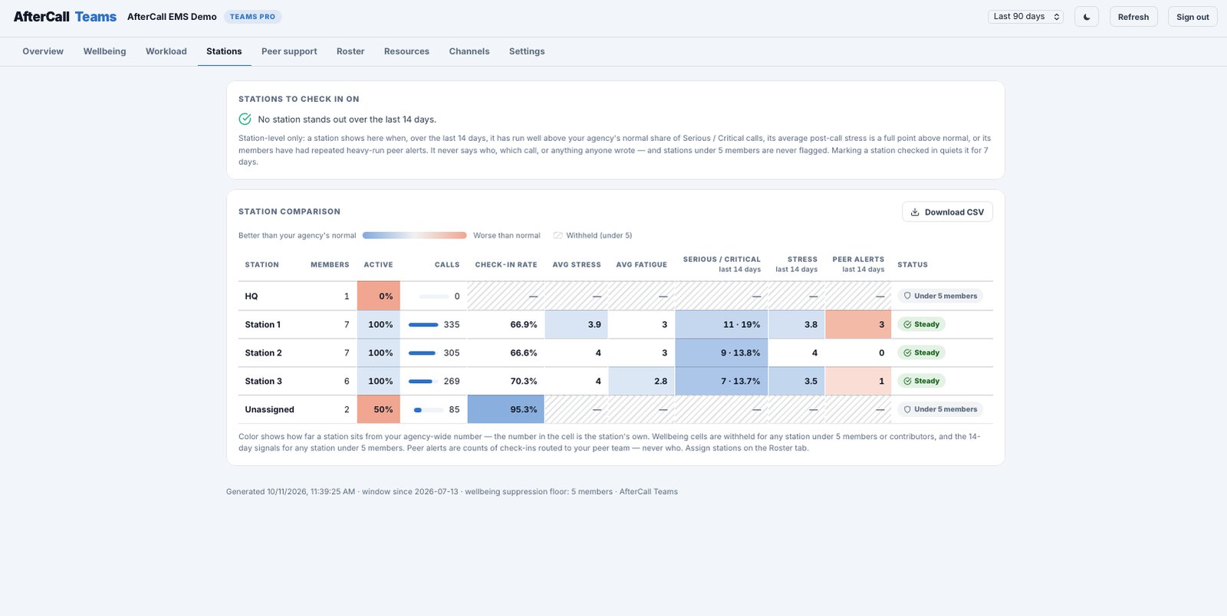Screen dimensions: 1227x616
Task: Toggle dark mode moon icon
Action: pyautogui.click(x=1087, y=17)
